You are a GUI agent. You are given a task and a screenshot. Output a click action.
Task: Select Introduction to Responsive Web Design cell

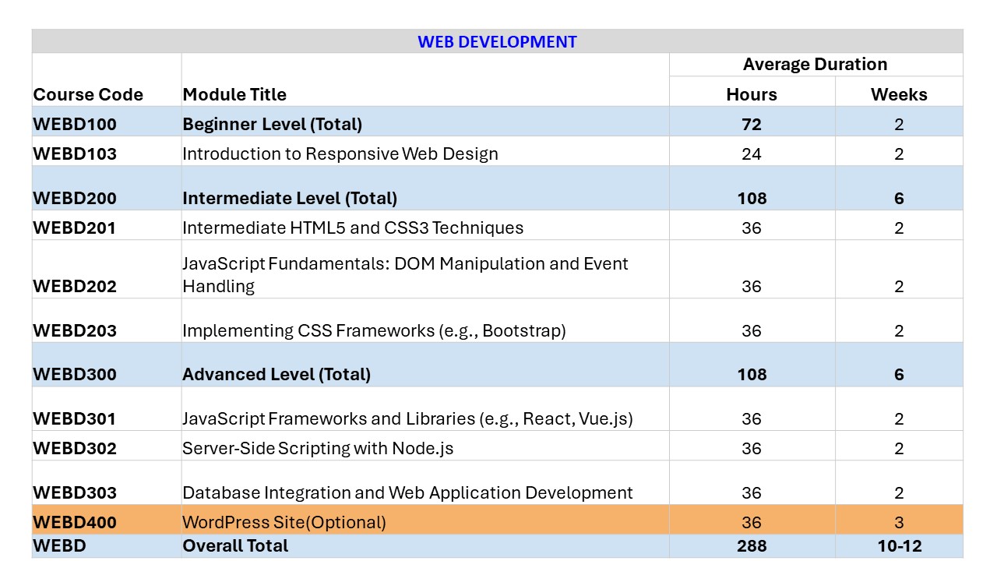tap(340, 153)
